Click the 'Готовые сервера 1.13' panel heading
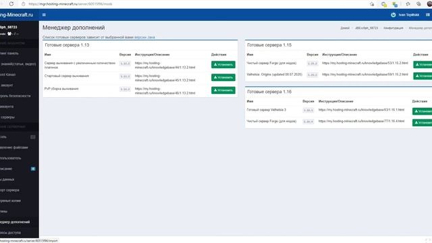Viewport: 432px width, 243px height. (67, 45)
